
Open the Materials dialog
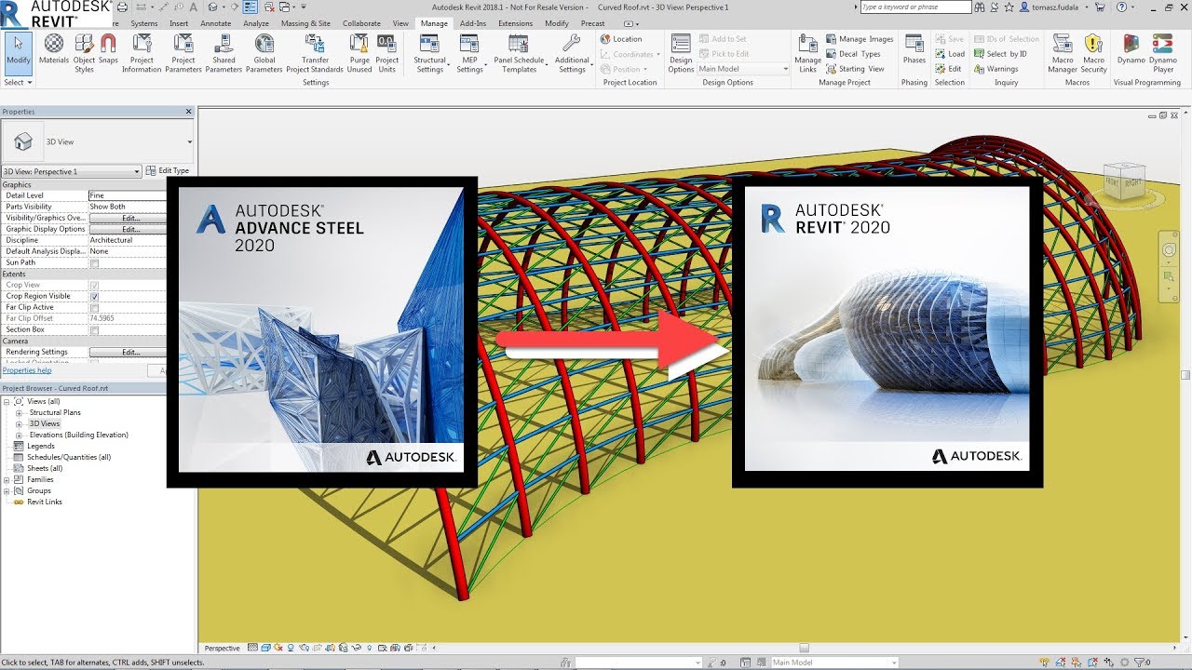54,50
